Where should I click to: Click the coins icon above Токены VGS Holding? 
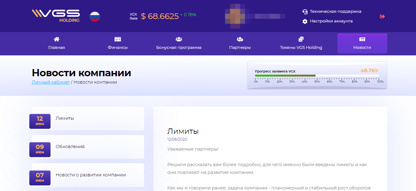click(x=301, y=39)
